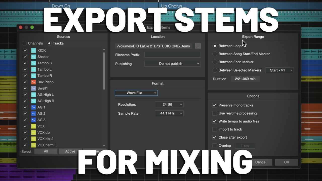Click the Shaker track icon
Image resolution: width=322 pixels, height=181 pixels.
(x=33, y=57)
